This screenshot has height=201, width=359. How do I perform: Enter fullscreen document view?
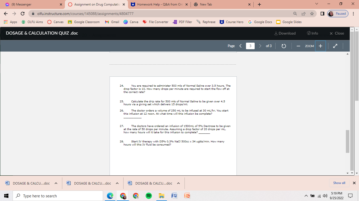[335, 46]
